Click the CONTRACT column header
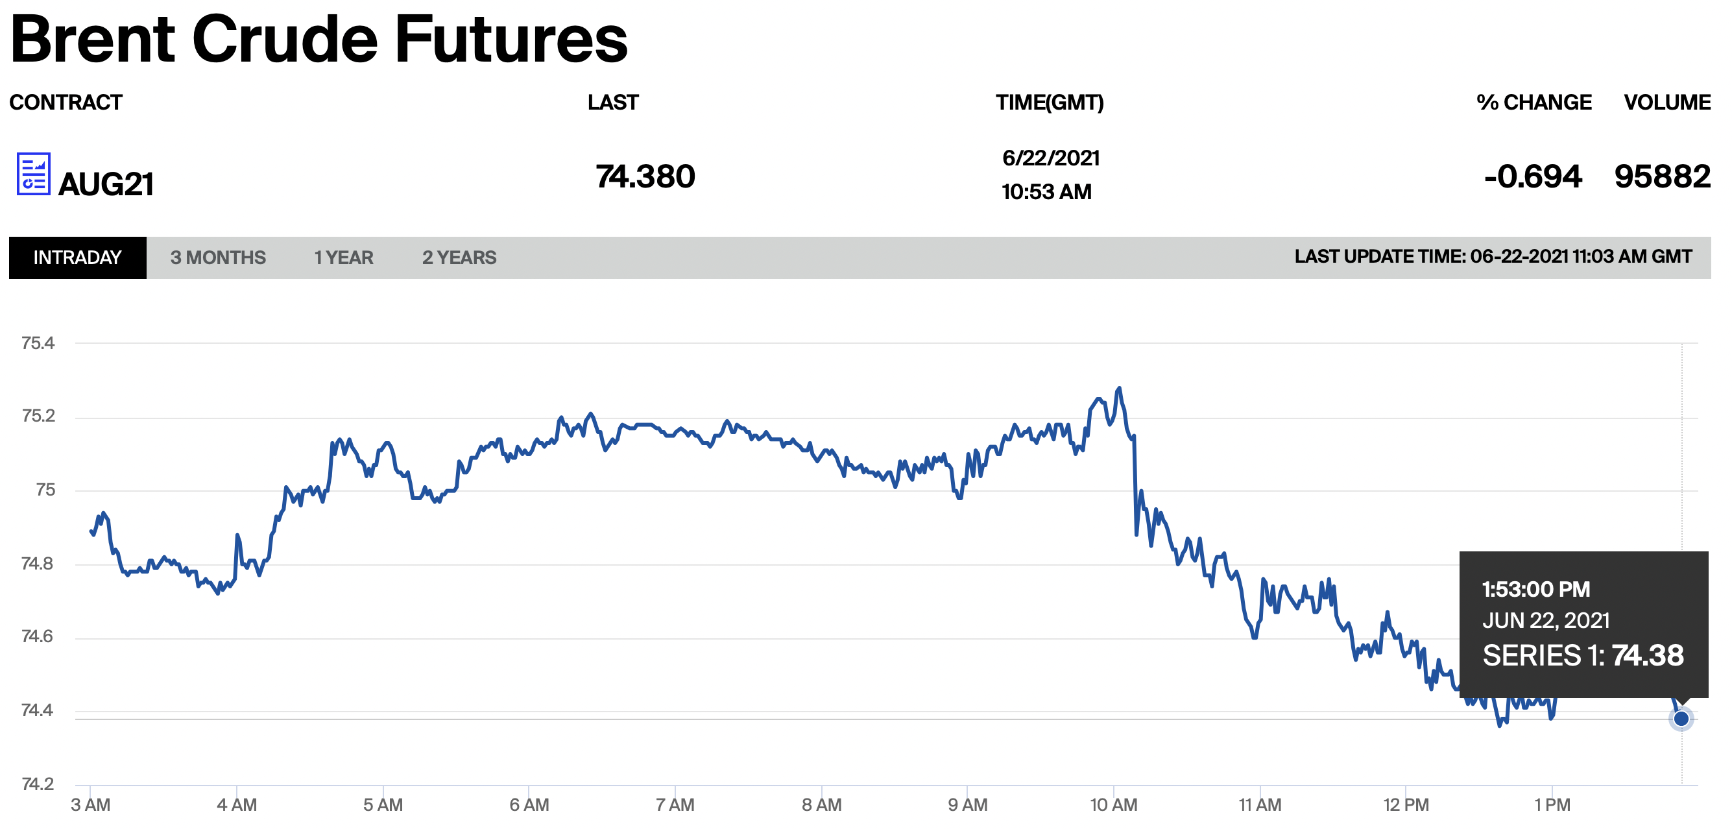The image size is (1732, 829). [67, 102]
